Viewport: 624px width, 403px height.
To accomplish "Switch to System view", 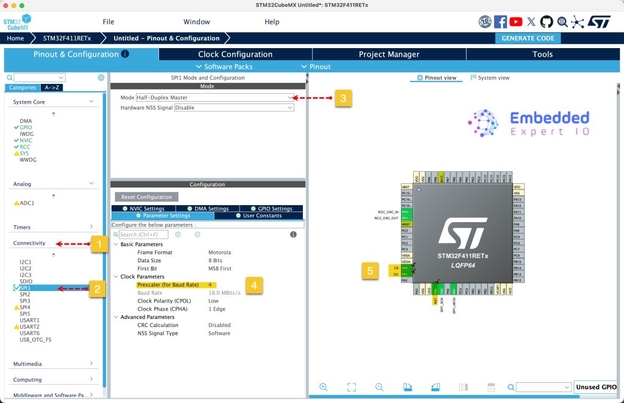I will coord(490,78).
